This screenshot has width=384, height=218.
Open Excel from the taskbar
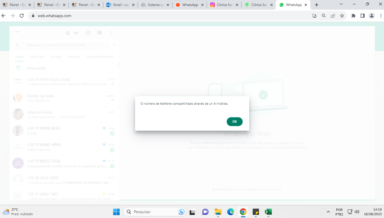(x=268, y=212)
